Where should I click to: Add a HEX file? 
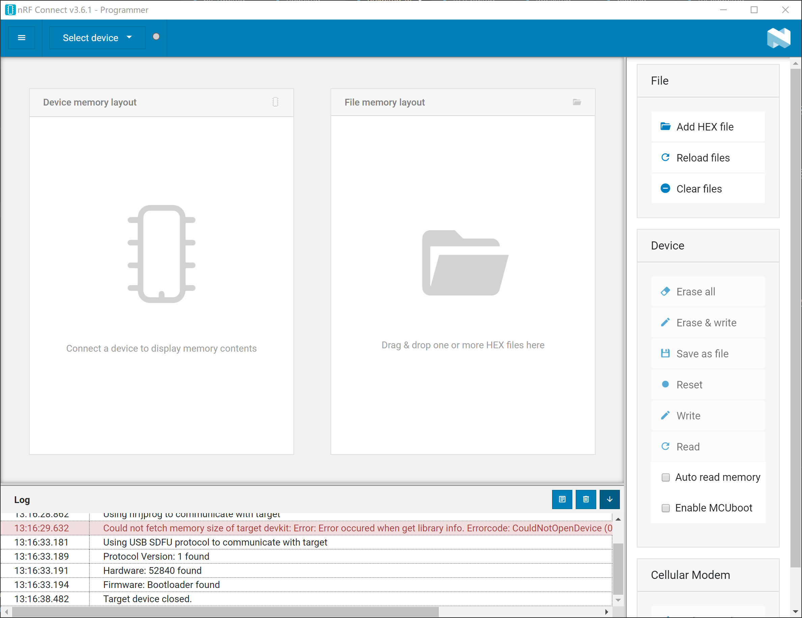coord(708,127)
